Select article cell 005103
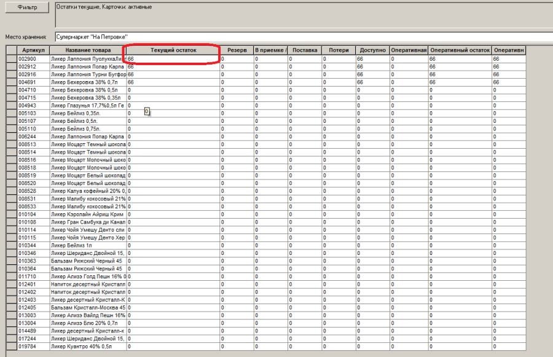The height and width of the screenshot is (357, 553). (x=34, y=113)
